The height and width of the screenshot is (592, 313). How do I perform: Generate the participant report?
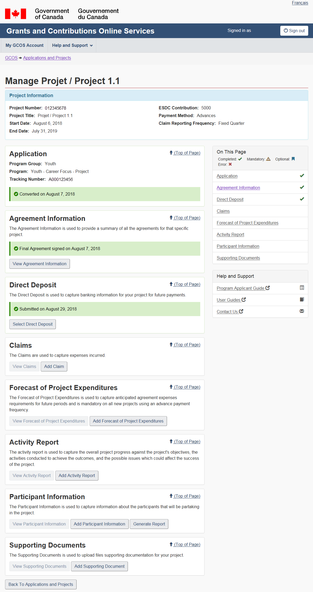click(x=149, y=524)
